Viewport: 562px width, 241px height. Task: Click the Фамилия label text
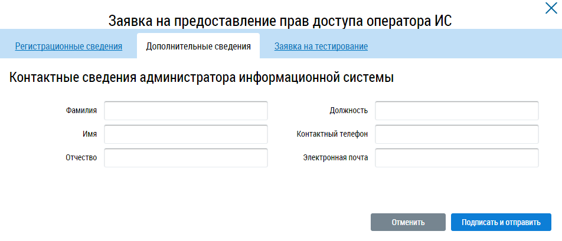pos(81,111)
